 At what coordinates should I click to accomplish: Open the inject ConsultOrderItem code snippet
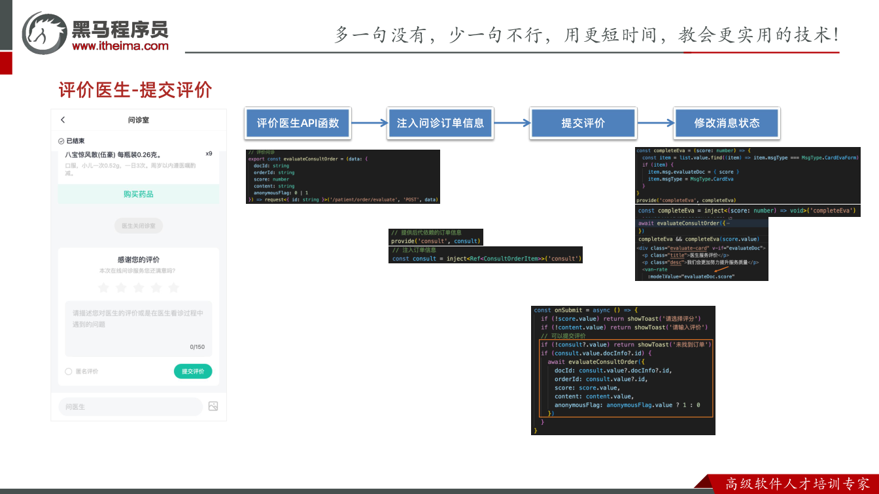[x=485, y=255]
